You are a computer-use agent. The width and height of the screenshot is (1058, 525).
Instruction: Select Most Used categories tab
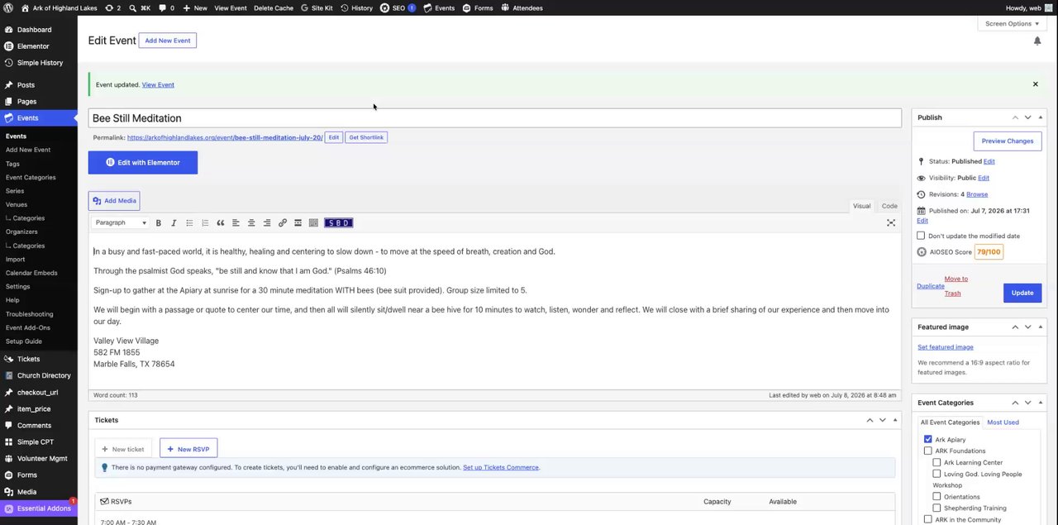click(x=1003, y=422)
